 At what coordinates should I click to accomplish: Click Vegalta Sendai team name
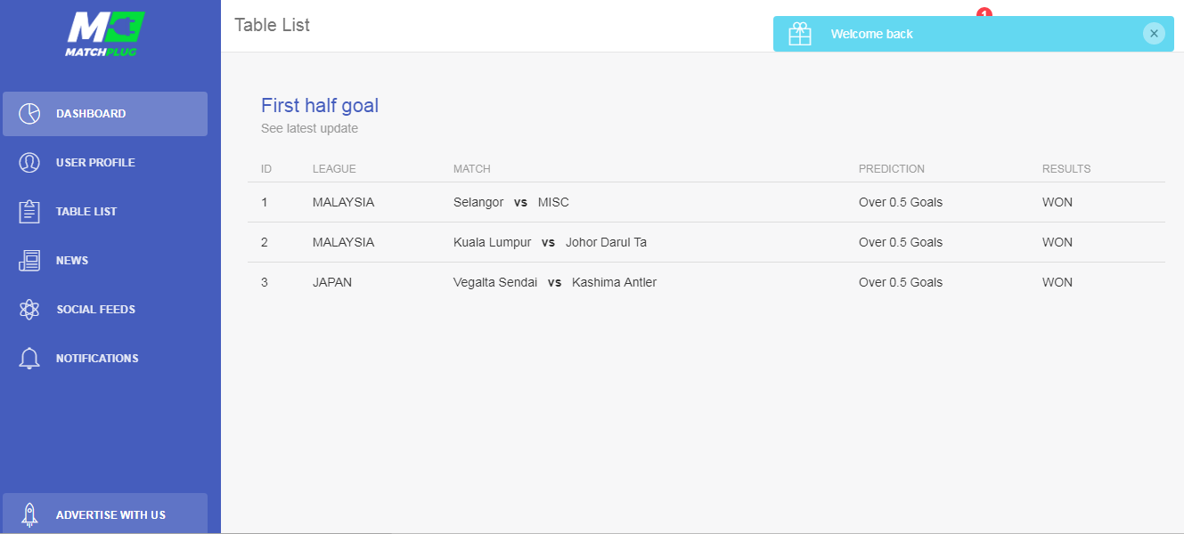click(x=495, y=282)
